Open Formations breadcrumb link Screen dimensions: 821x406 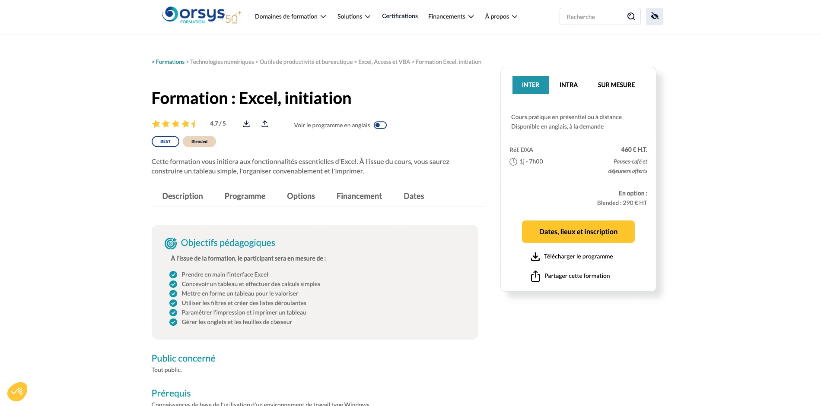170,62
